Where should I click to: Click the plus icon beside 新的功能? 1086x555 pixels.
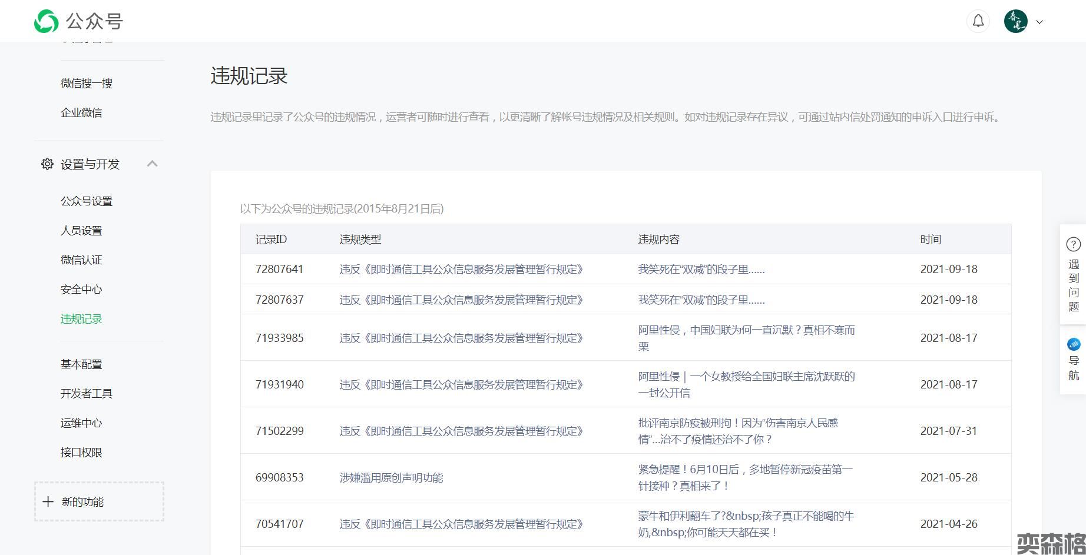pyautogui.click(x=48, y=501)
